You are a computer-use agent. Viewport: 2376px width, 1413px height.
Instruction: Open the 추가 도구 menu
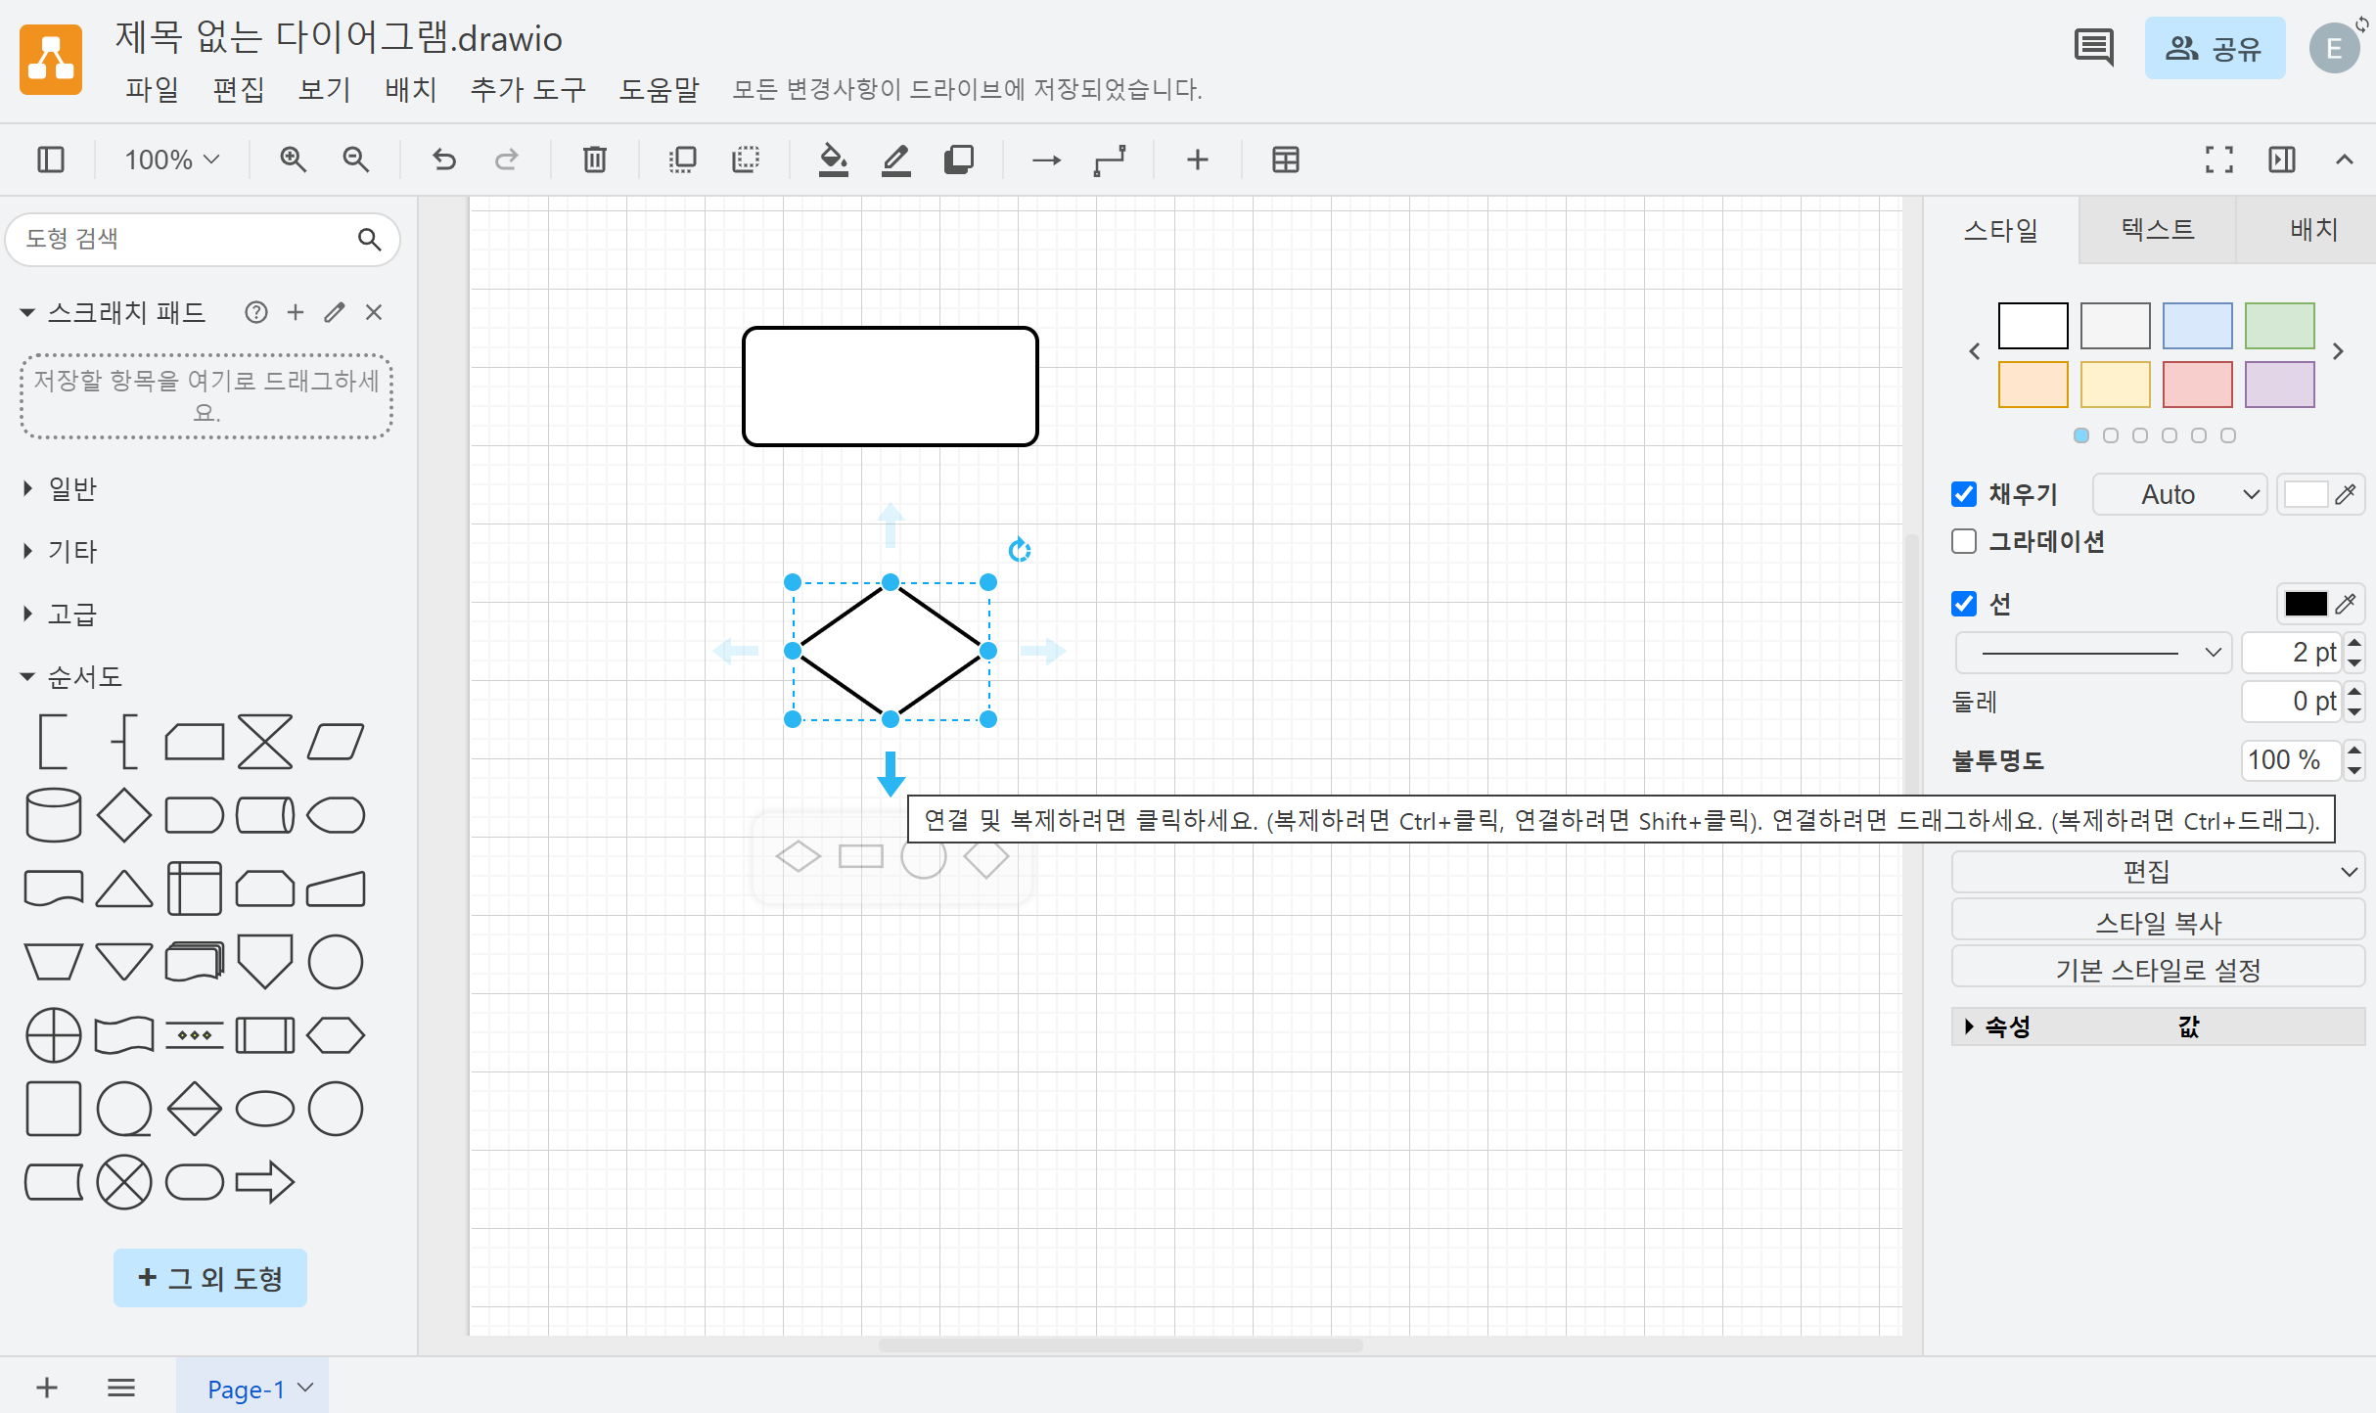click(x=528, y=89)
